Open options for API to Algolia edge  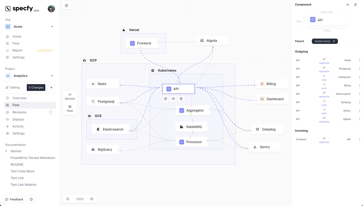(360, 119)
